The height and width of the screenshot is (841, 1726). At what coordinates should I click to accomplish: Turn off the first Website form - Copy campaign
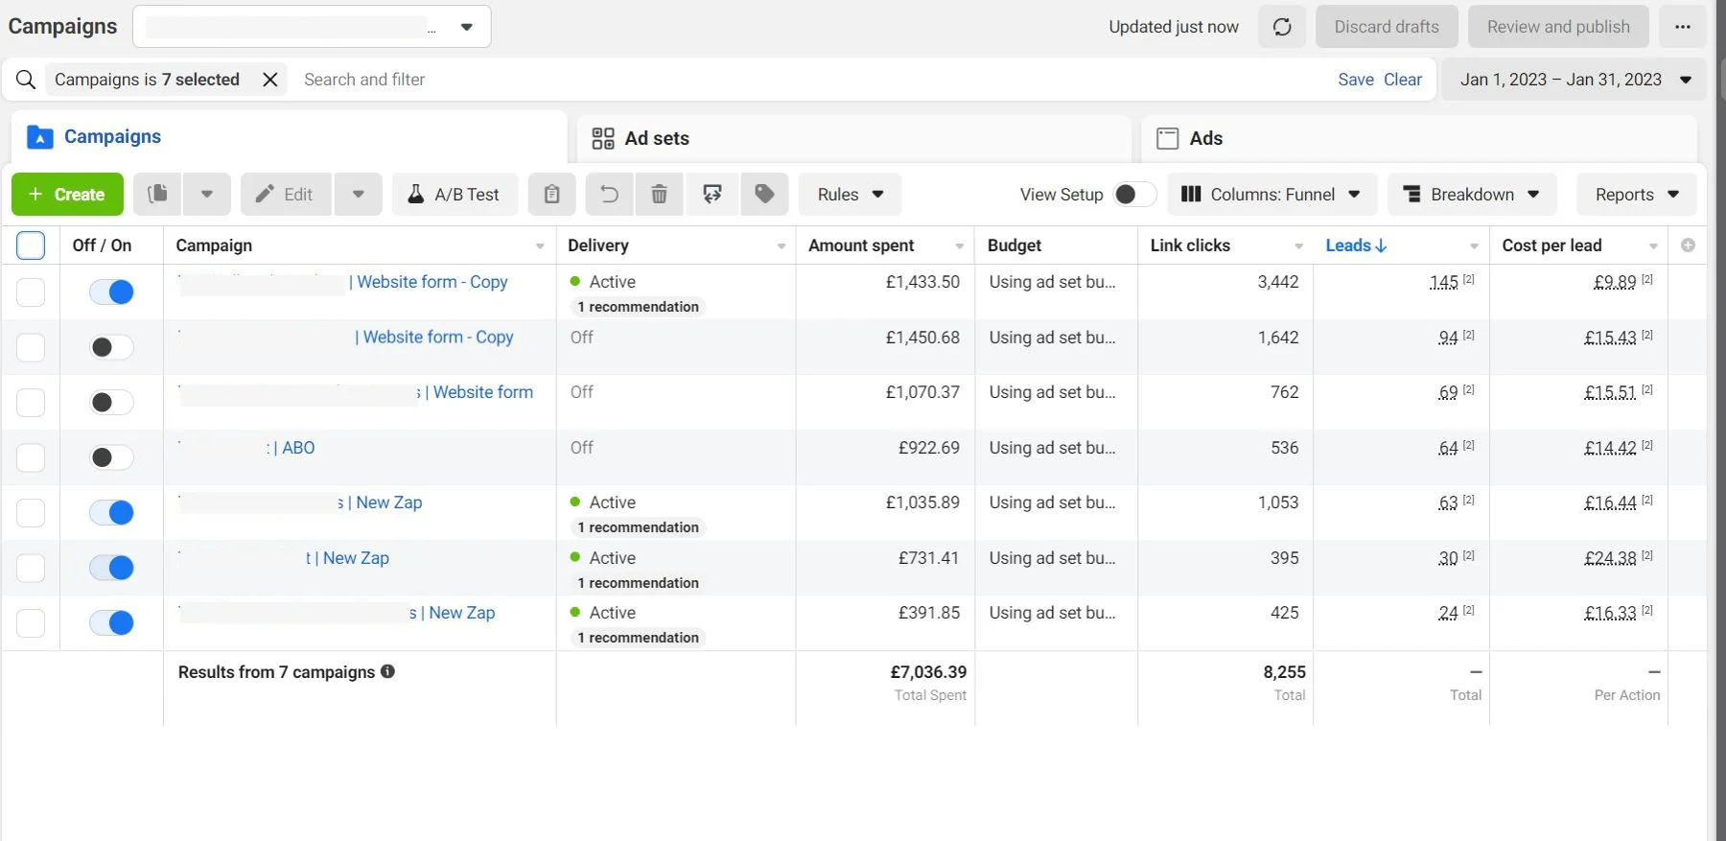(111, 292)
